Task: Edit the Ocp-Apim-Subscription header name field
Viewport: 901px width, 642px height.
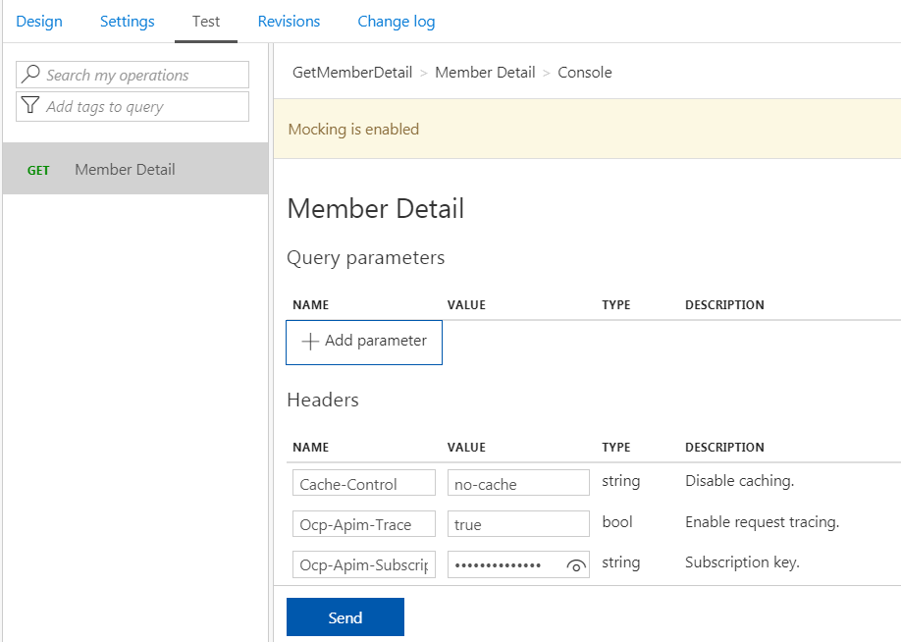Action: [x=364, y=564]
